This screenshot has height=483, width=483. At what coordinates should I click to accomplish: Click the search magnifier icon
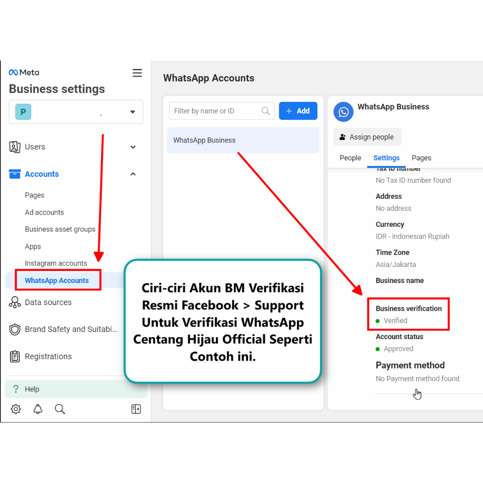(x=59, y=409)
